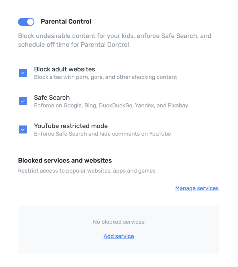
Task: Uncheck the Block adult websites checkbox
Action: tap(23, 73)
